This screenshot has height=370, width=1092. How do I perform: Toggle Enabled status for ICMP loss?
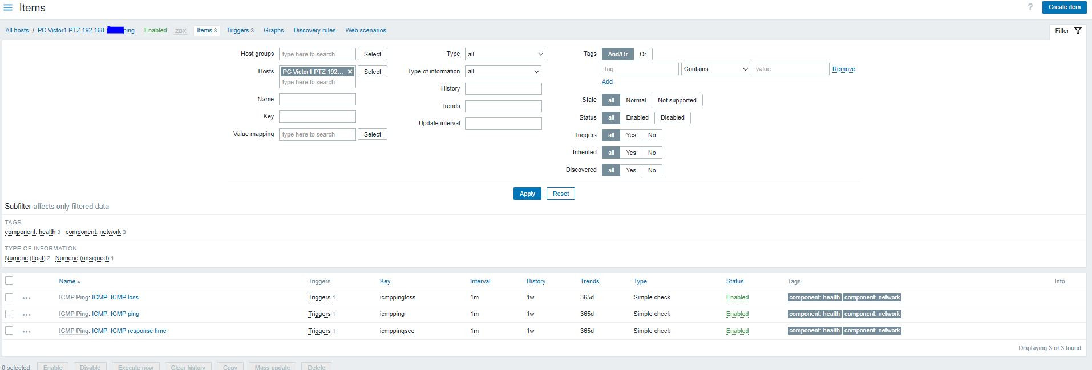point(737,298)
